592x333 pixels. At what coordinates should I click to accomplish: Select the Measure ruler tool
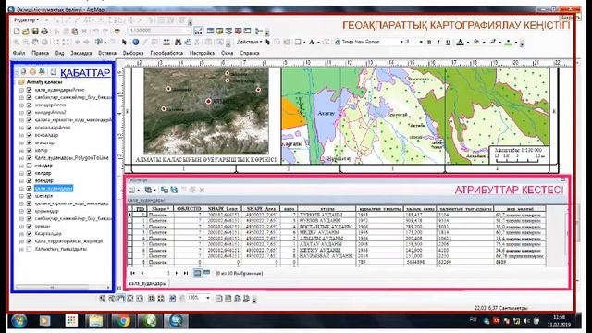click(x=166, y=42)
